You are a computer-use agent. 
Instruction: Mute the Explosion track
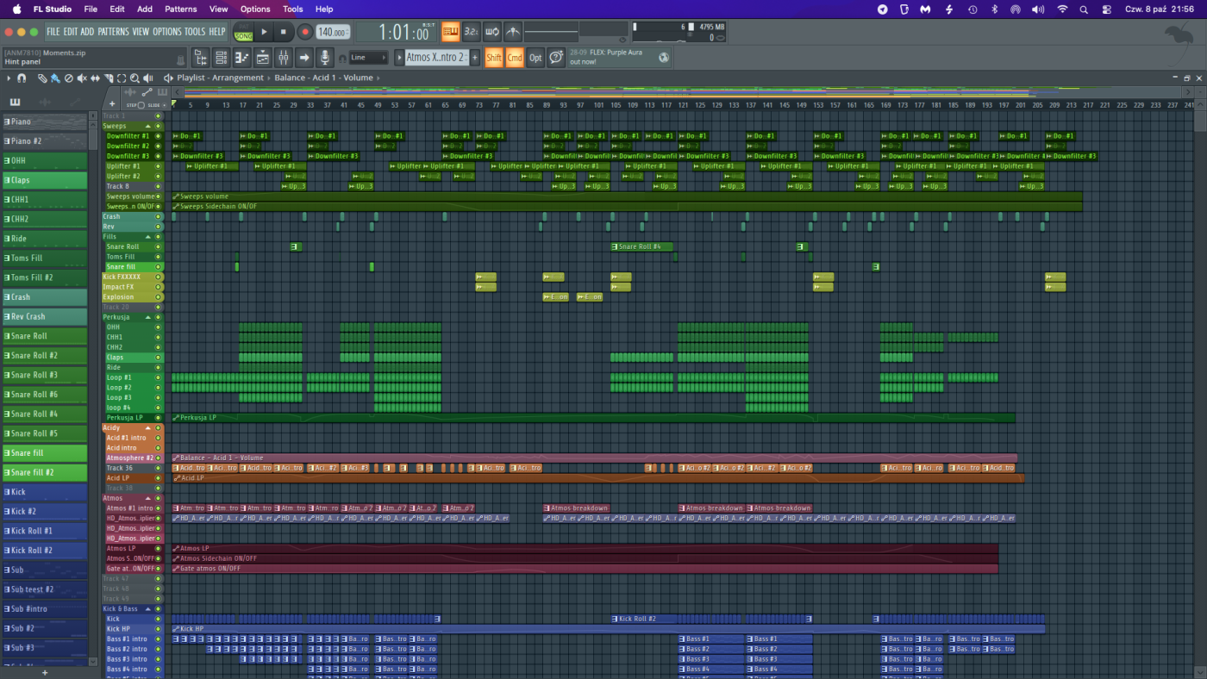point(158,297)
